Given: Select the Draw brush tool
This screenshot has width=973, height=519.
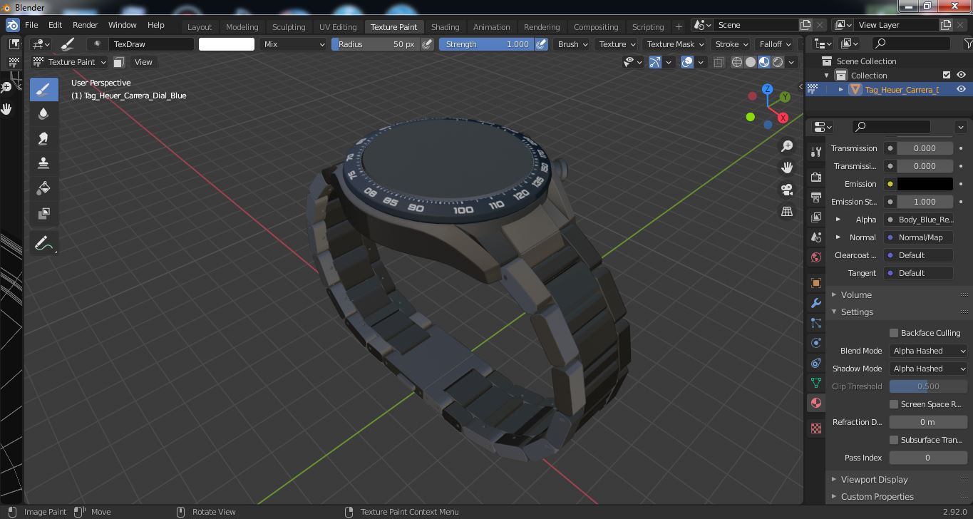Looking at the screenshot, I should [43, 89].
